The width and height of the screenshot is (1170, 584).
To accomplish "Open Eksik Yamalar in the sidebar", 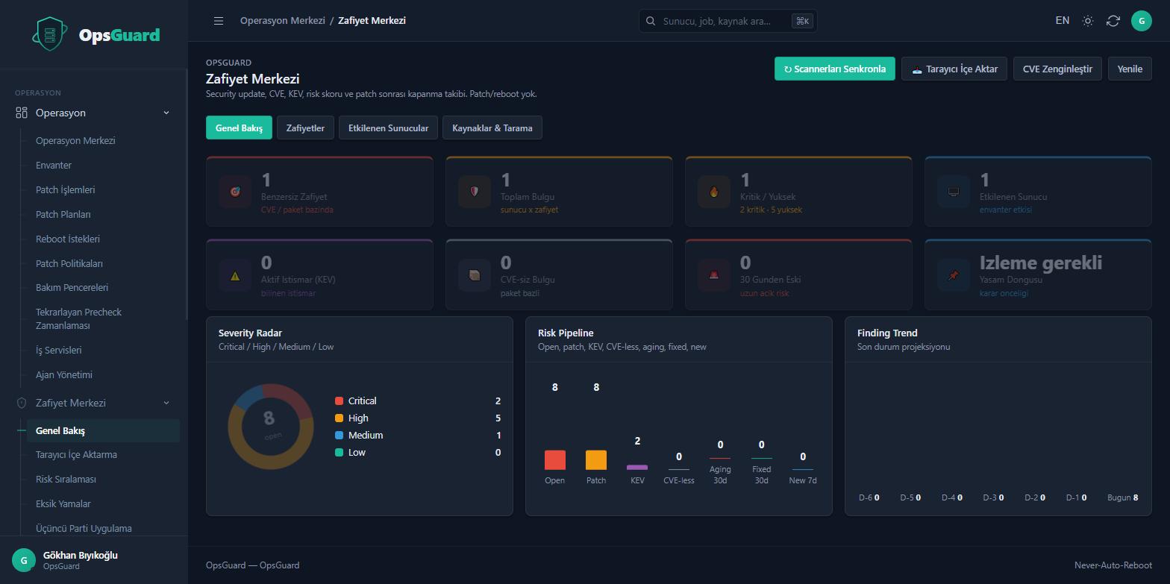I will (x=63, y=503).
